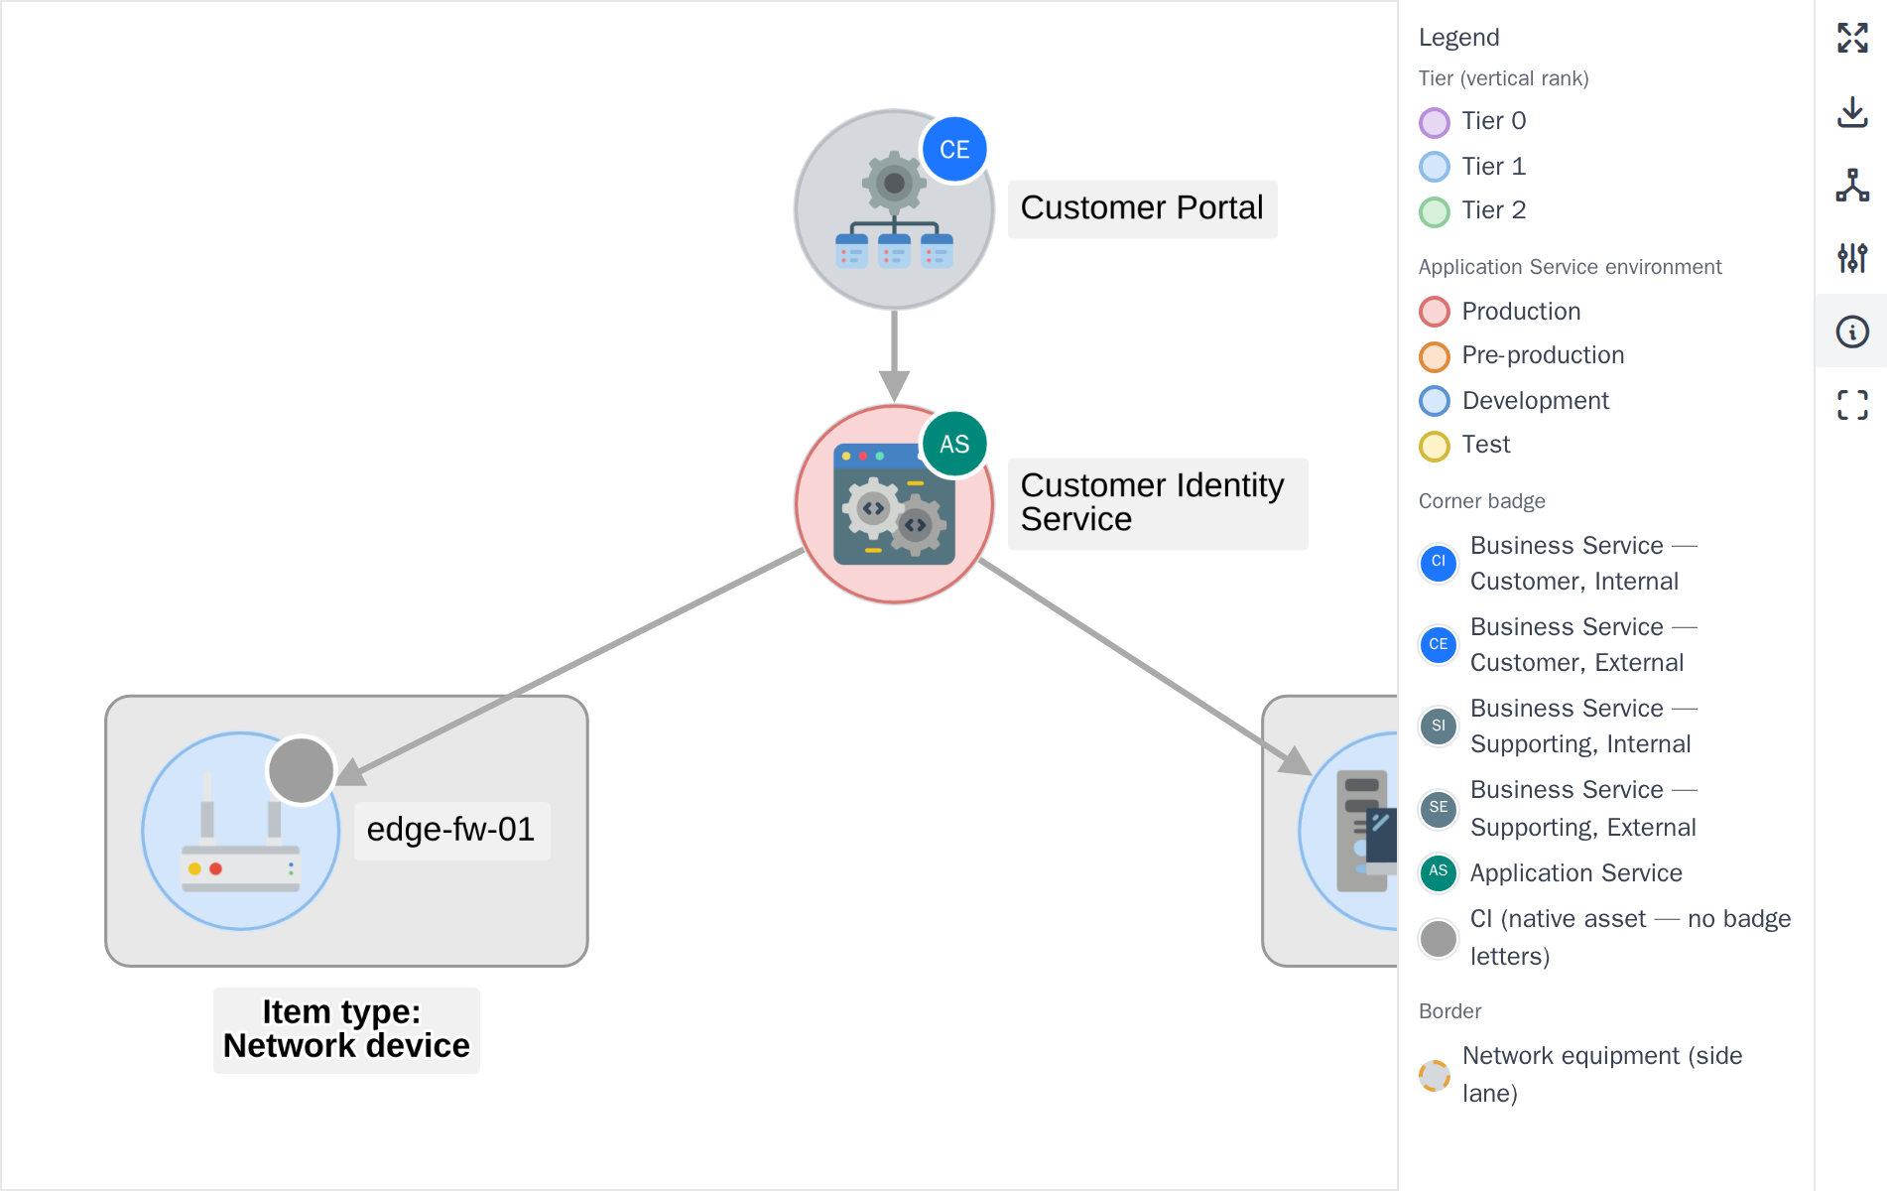Image resolution: width=1887 pixels, height=1191 pixels.
Task: Click the Border heading in legend
Action: click(1449, 1011)
